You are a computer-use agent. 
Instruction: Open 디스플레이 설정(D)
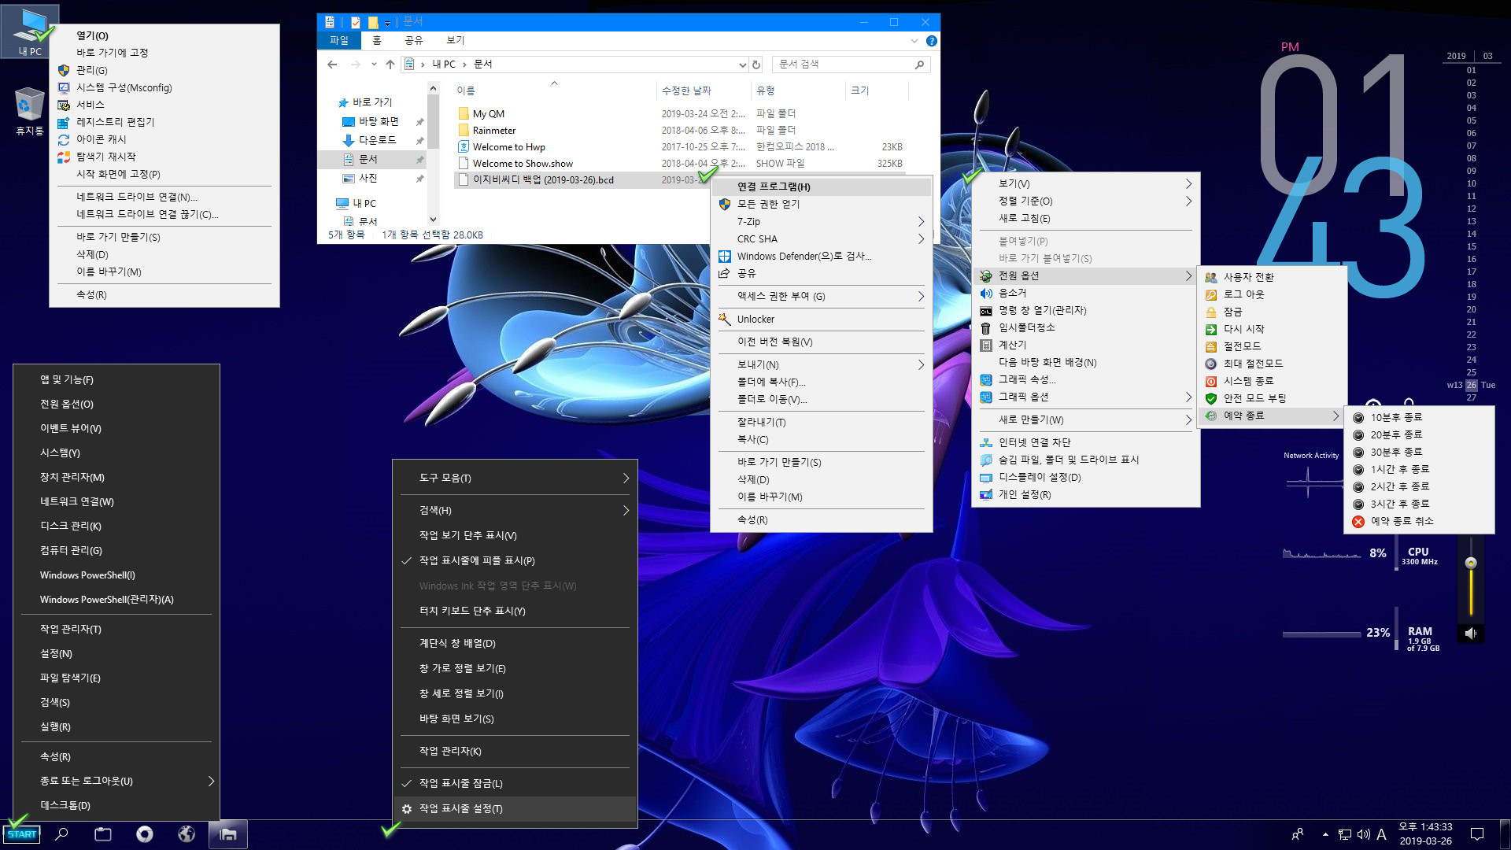1085,477
